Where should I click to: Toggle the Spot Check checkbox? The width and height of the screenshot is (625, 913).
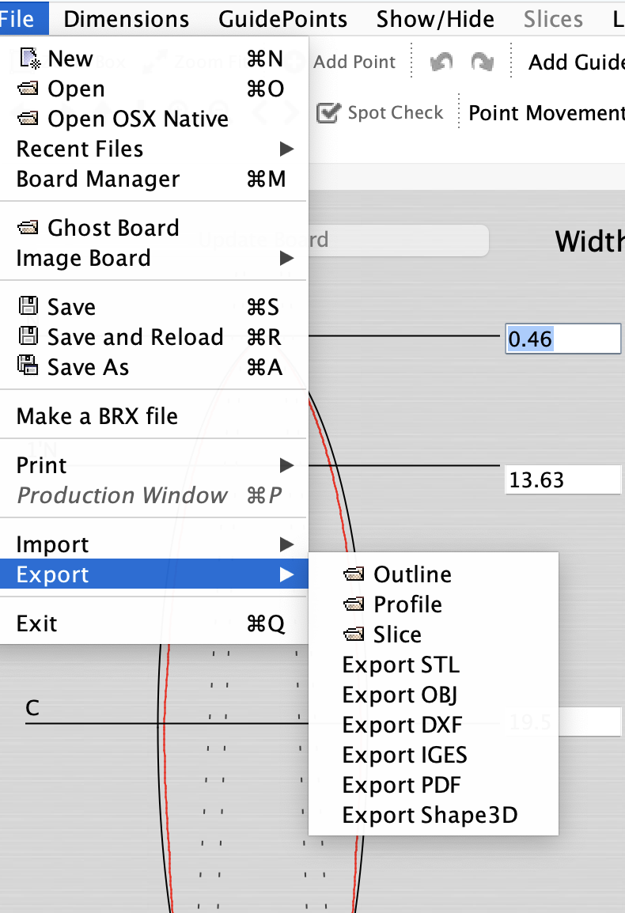[328, 113]
